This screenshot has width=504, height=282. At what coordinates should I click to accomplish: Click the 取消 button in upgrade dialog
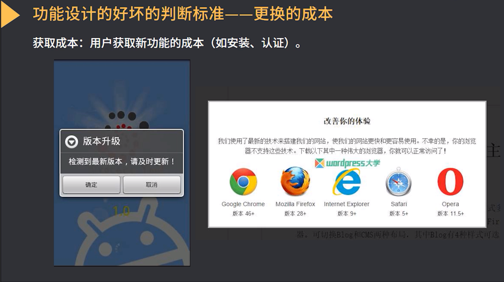152,185
